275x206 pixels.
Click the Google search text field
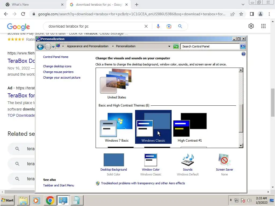[95, 26]
